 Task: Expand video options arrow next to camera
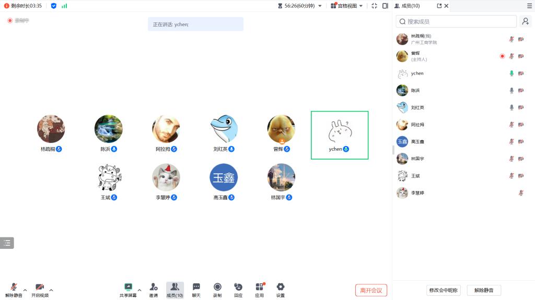coord(51,290)
